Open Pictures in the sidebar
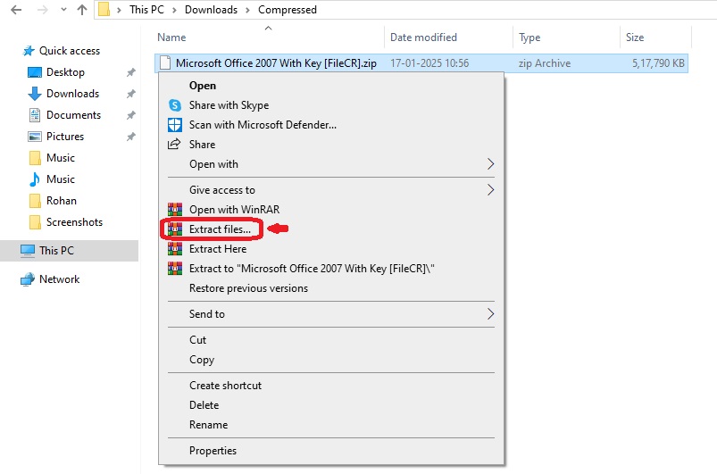Screen dimensions: 717x474 click(x=65, y=137)
